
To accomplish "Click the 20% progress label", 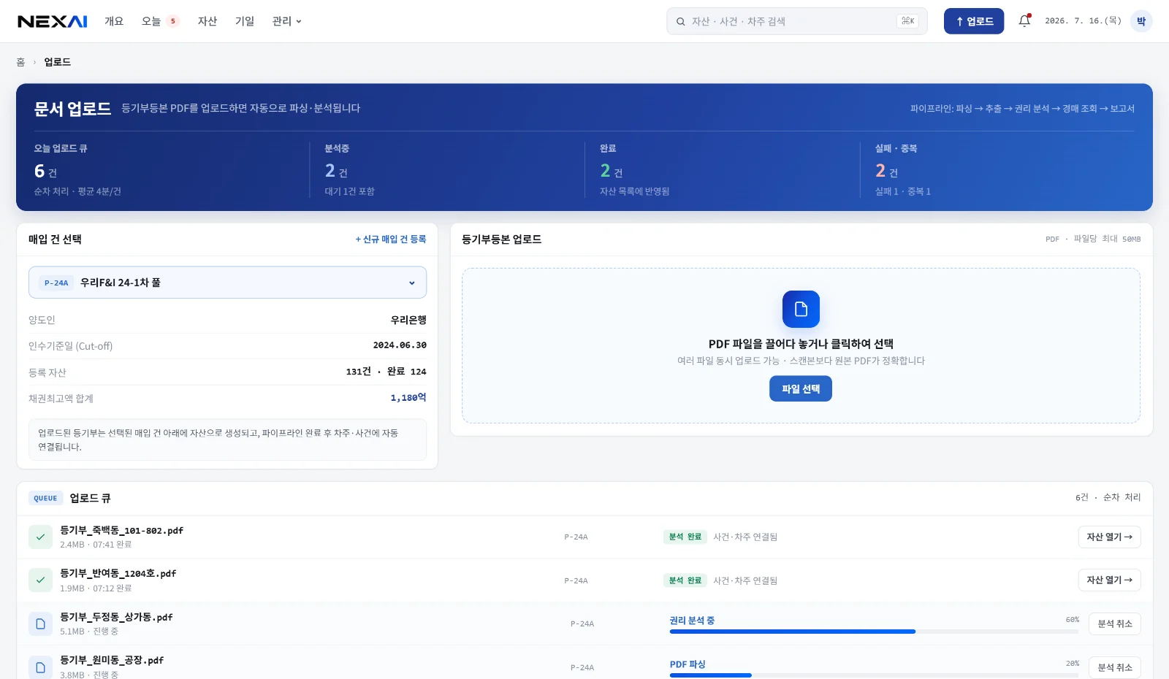I will pyautogui.click(x=1072, y=664).
